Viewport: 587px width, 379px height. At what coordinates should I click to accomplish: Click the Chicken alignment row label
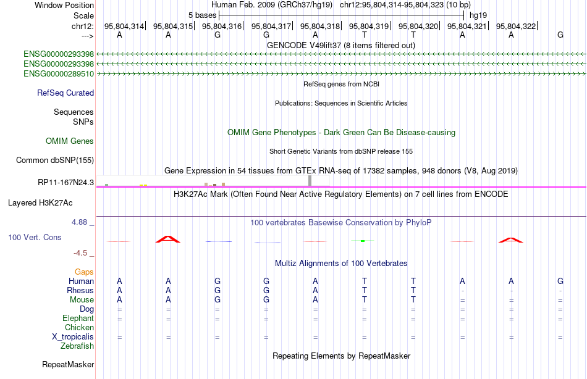79,328
